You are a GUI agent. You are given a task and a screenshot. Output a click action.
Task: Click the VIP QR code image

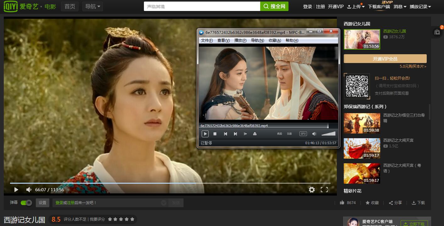357,86
